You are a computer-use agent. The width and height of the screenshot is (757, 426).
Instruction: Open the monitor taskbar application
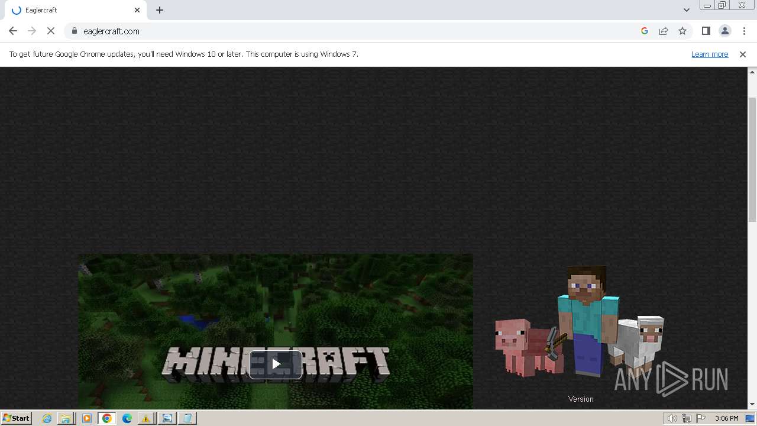pos(167,418)
